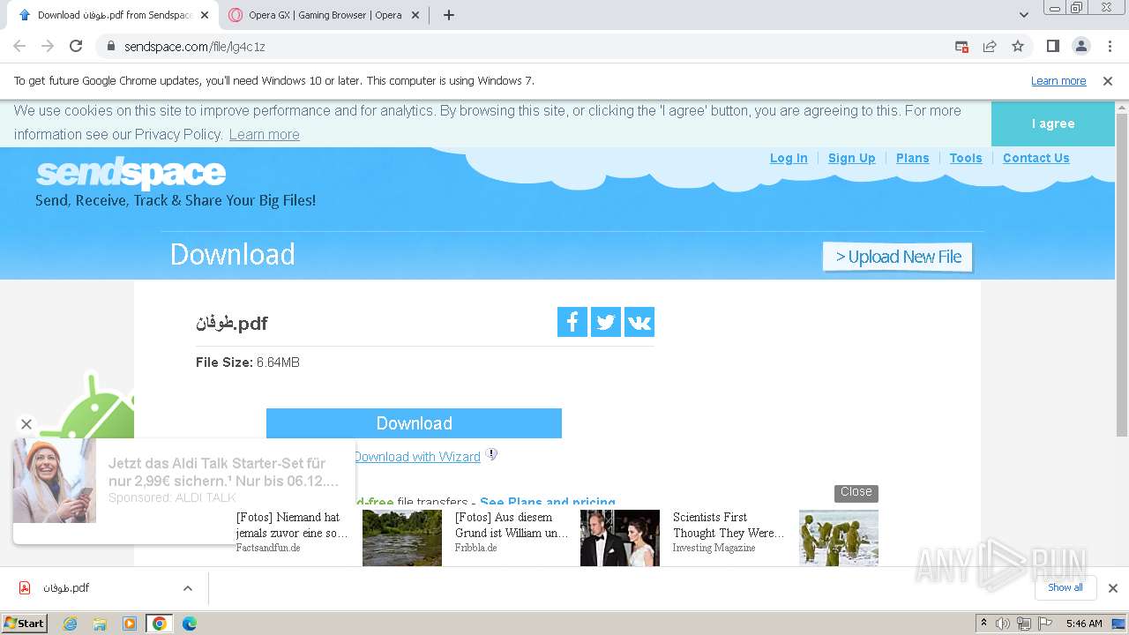Open the Action Center flag icon

(1045, 624)
